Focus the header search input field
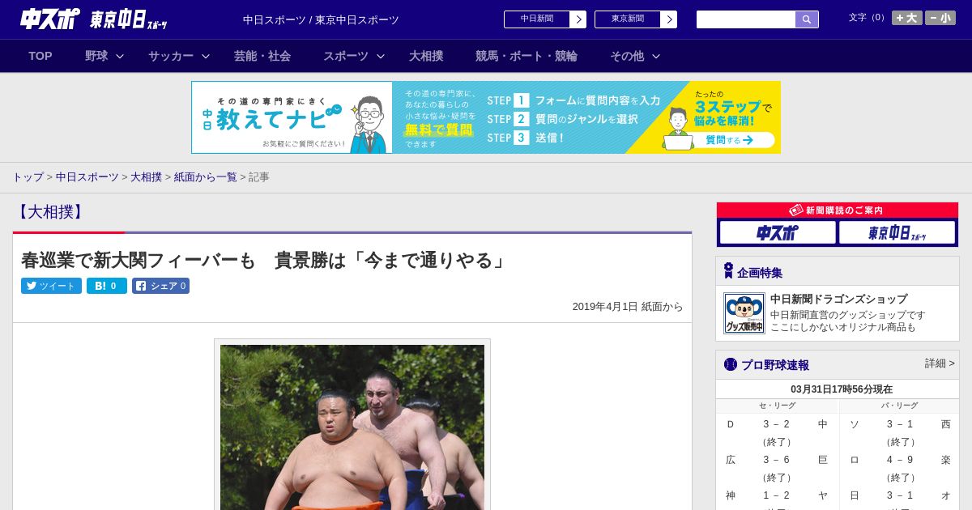The image size is (972, 510). pyautogui.click(x=746, y=19)
